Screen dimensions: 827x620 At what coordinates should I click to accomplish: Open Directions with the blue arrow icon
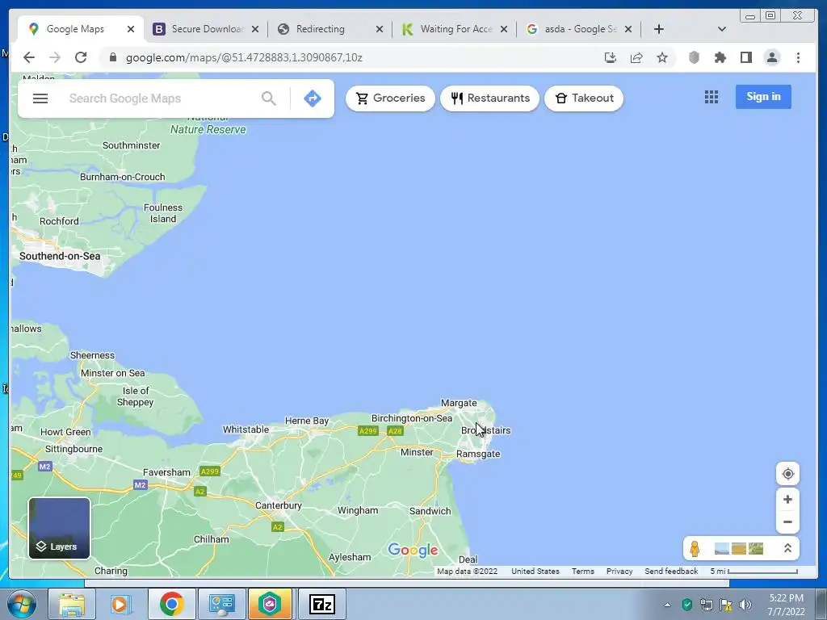313,98
